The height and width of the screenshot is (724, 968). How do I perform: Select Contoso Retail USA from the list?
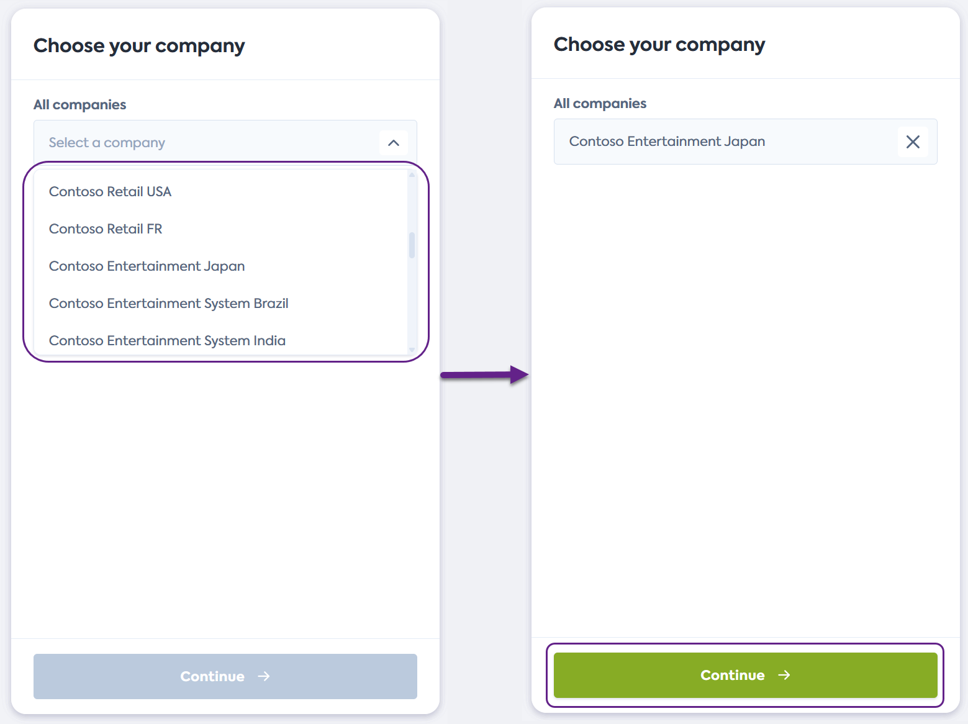(110, 192)
